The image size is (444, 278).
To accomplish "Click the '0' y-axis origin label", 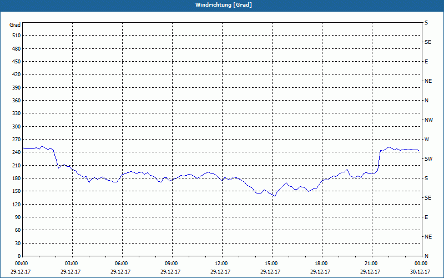I will click(19, 256).
